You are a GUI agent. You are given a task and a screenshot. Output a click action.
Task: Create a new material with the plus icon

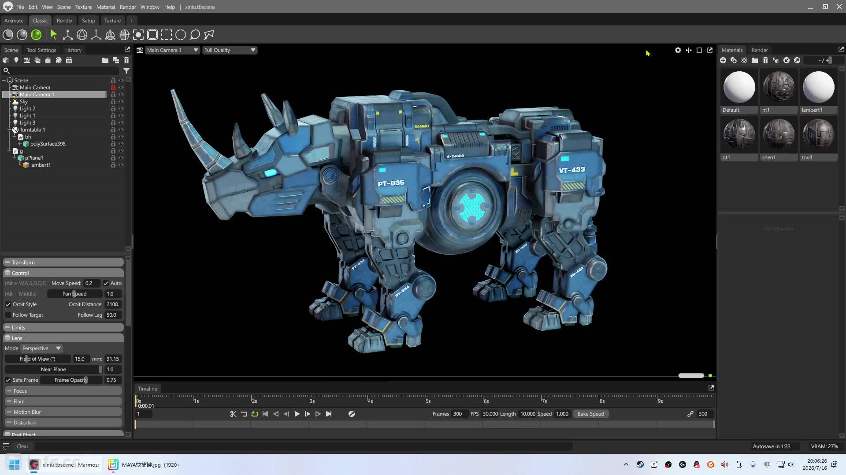coord(723,60)
